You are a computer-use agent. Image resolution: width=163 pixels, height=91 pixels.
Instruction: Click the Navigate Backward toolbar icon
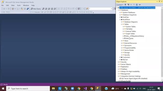pos(4,9)
